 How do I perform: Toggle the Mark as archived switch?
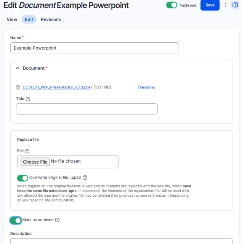coord(16,220)
